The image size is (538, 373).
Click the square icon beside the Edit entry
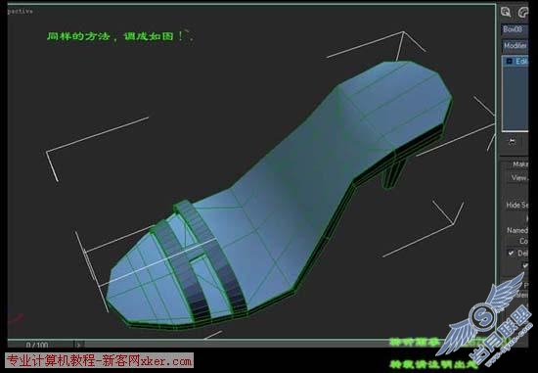pos(510,61)
